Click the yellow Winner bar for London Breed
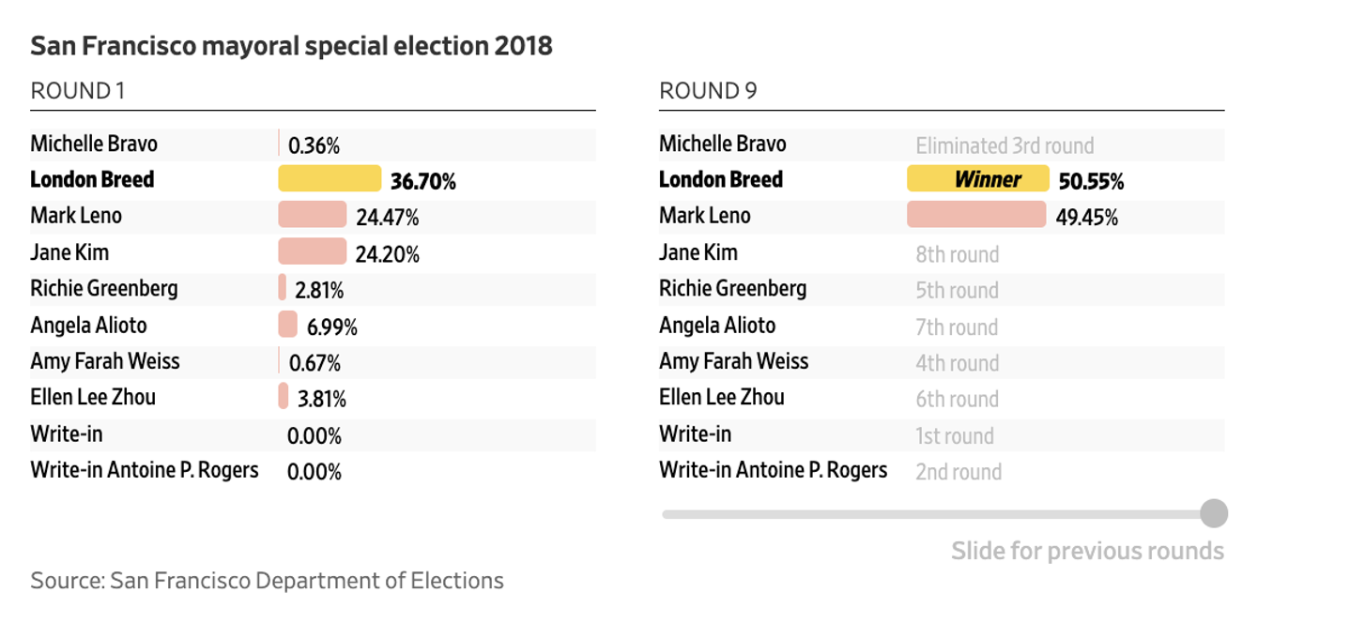Screen dimensions: 1365x623 point(977,179)
